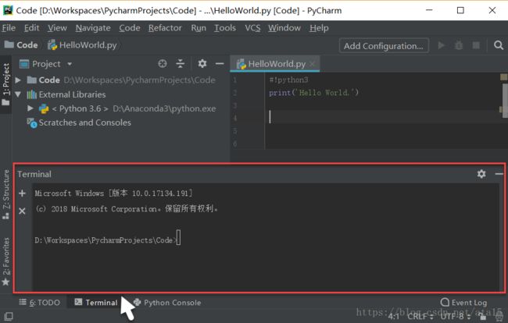Open the UTF-8 encoding dropdown
This screenshot has height=323, width=508.
coord(455,317)
